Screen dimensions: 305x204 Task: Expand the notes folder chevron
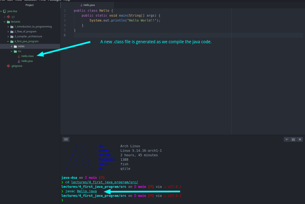pyautogui.click(x=12, y=47)
